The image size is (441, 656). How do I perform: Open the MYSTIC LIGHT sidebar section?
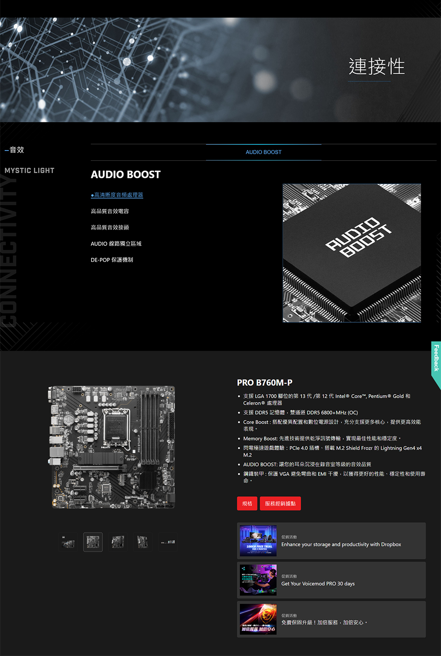pyautogui.click(x=30, y=170)
